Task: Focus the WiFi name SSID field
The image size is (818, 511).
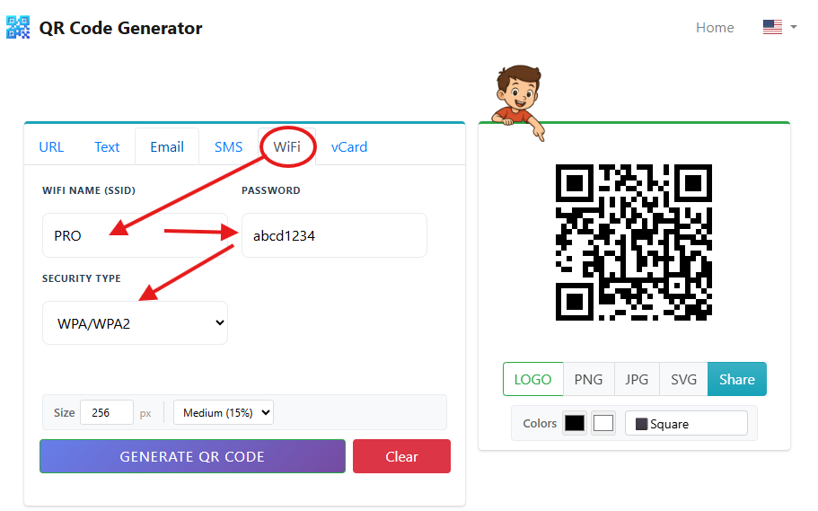Action: click(135, 235)
